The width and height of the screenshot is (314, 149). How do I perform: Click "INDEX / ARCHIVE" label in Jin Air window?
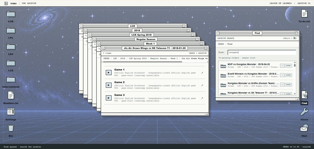(x=198, y=53)
